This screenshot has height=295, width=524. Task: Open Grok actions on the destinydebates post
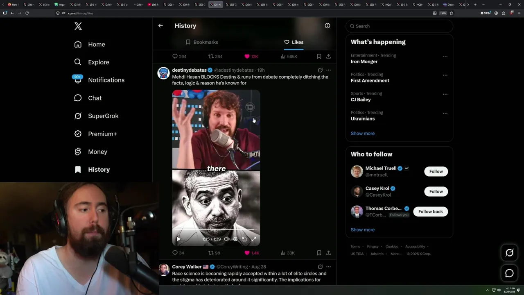point(320,70)
